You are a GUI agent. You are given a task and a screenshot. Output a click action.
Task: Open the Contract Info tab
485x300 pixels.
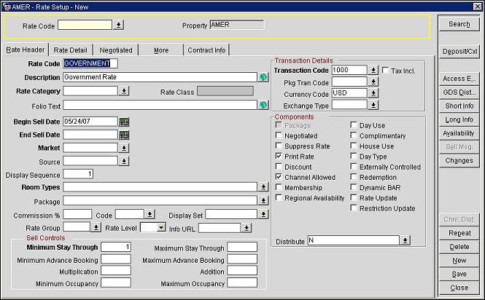pos(206,50)
